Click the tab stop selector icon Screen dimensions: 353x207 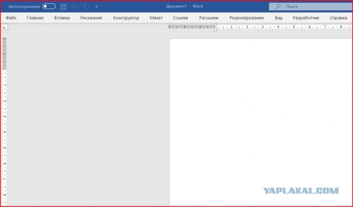[4, 27]
